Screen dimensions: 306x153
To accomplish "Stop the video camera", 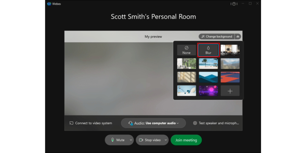I will click(150, 140).
